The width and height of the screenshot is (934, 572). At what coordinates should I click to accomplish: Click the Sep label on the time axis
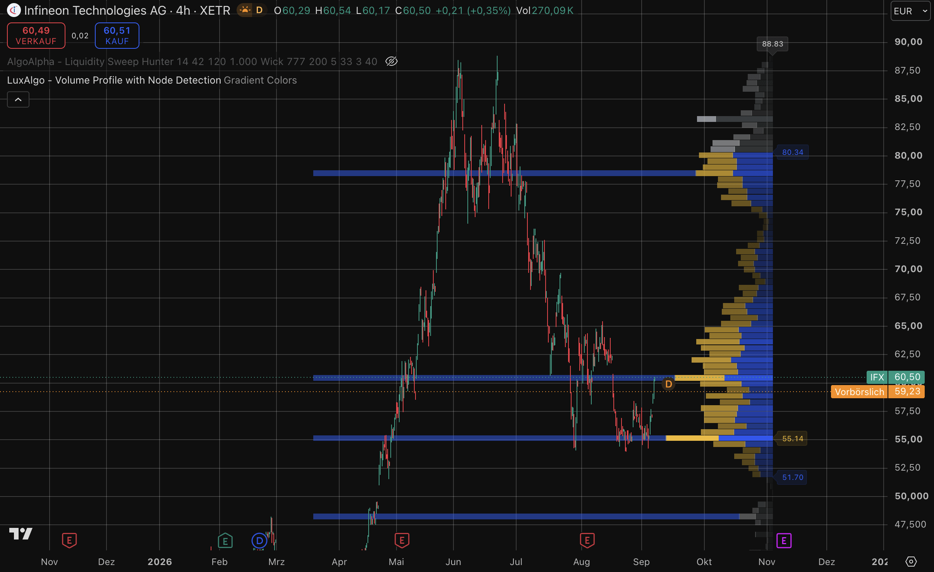[x=641, y=562]
